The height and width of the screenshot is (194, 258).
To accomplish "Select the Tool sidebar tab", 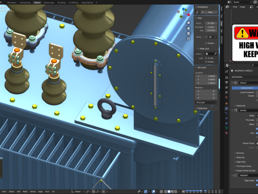I will 221,16.
